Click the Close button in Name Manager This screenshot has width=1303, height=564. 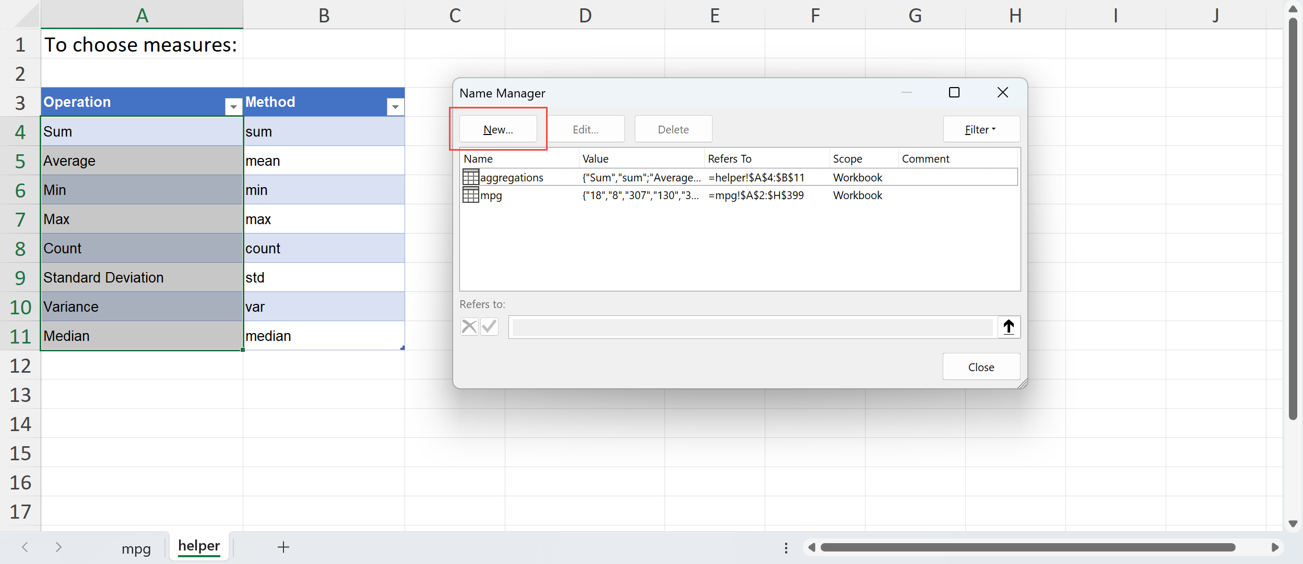[x=981, y=367]
